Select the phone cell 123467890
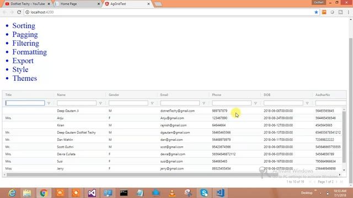This screenshot has height=198, width=353. [x=220, y=118]
